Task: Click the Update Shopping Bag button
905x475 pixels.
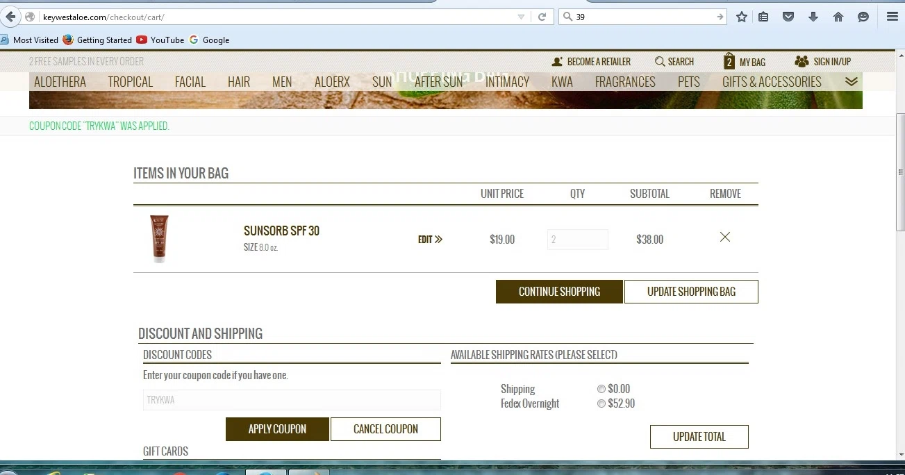Action: point(691,292)
